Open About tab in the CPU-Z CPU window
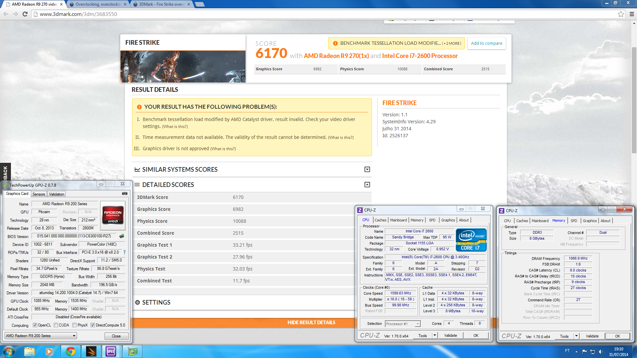This screenshot has width=637, height=358. tap(464, 220)
